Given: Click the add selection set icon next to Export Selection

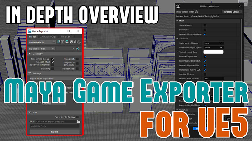Looking at the screenshot, I should pos(78,49).
